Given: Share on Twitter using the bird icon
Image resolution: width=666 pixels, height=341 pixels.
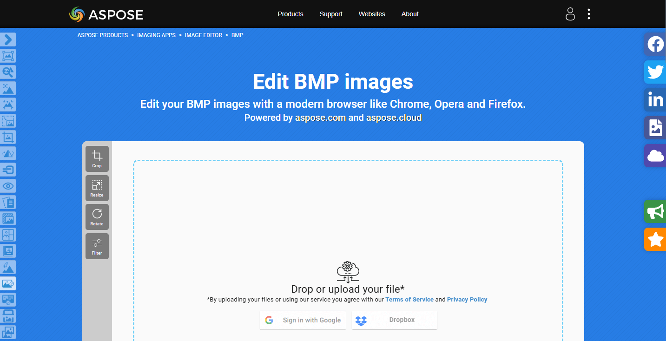Looking at the screenshot, I should [655, 72].
